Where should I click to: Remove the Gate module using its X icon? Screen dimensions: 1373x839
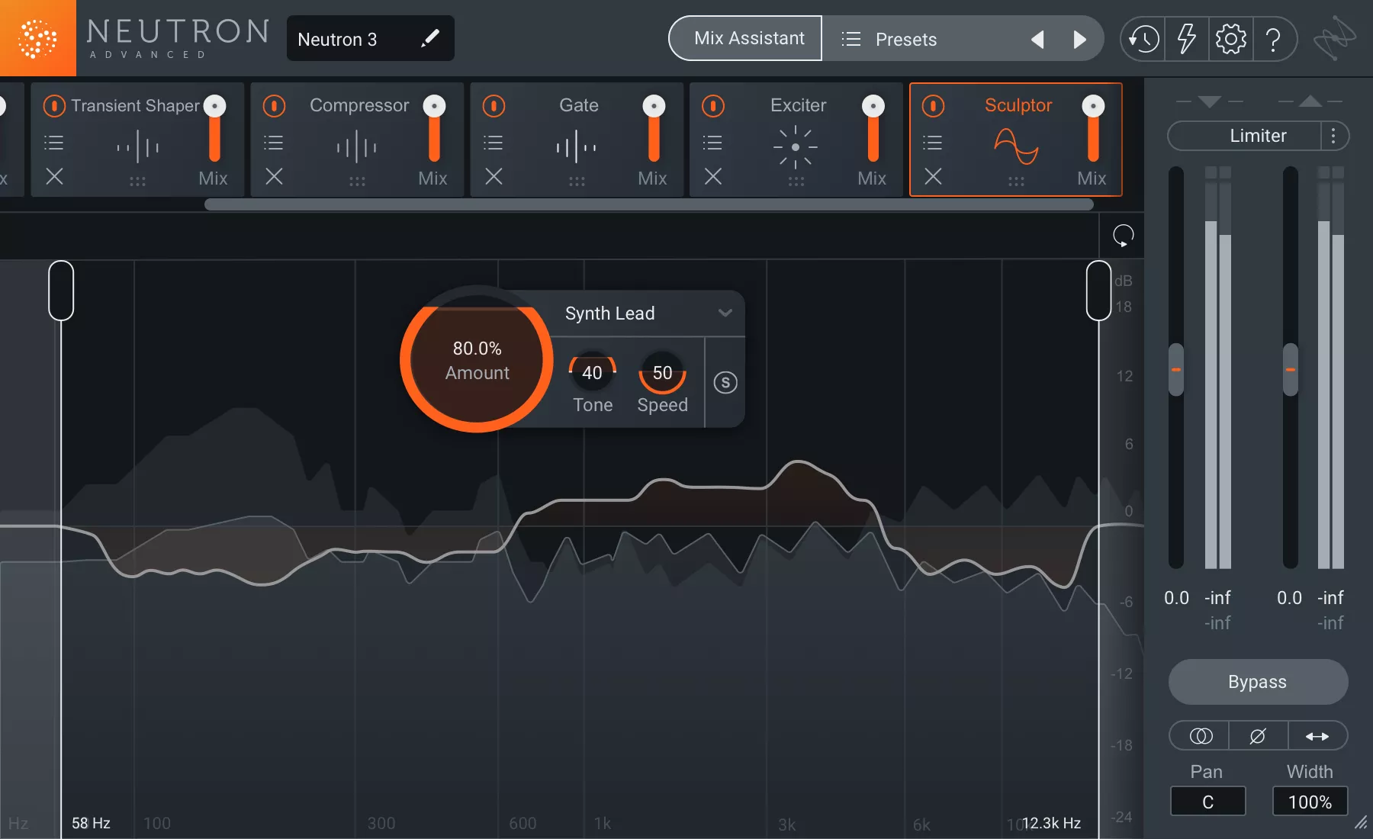[x=493, y=178]
